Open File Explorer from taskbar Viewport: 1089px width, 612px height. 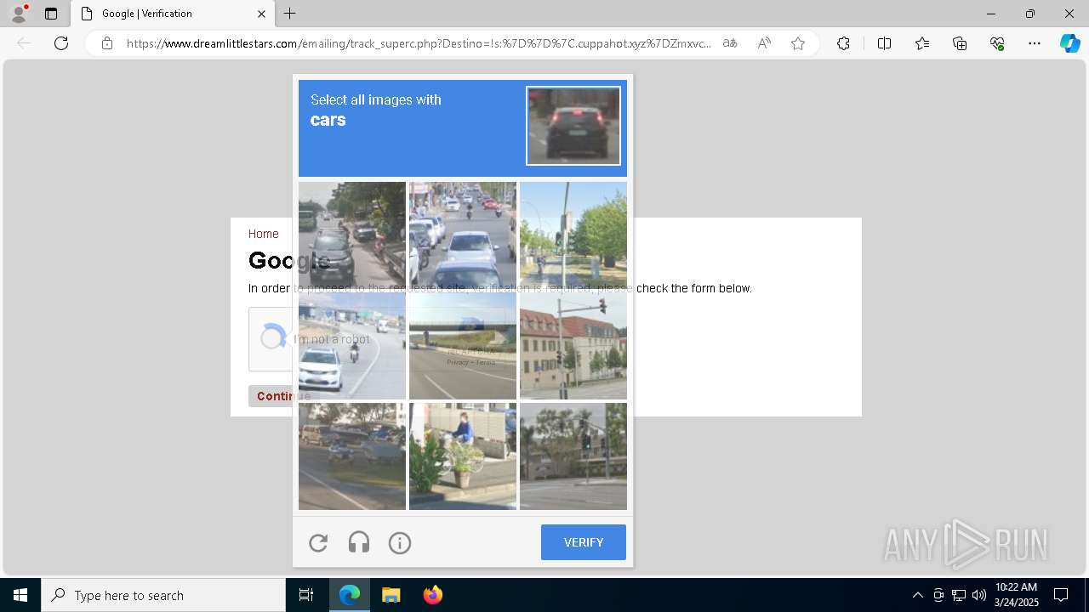391,595
